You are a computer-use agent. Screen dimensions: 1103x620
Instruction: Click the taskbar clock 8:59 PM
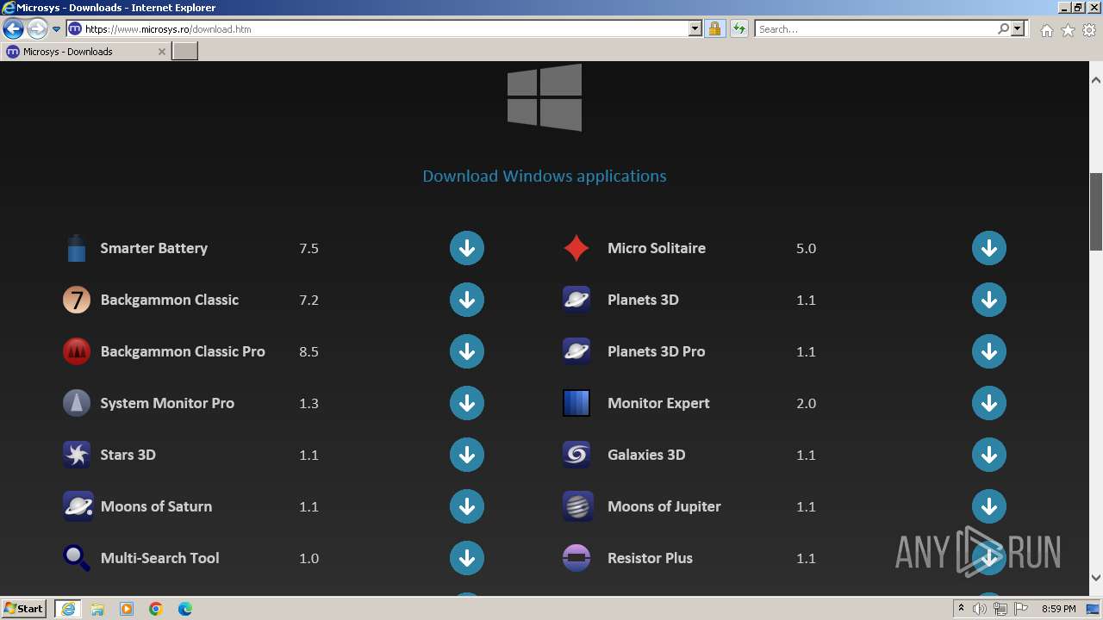click(1058, 609)
